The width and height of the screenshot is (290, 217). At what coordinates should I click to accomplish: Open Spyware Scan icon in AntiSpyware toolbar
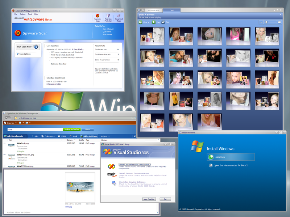[x=98, y=17]
